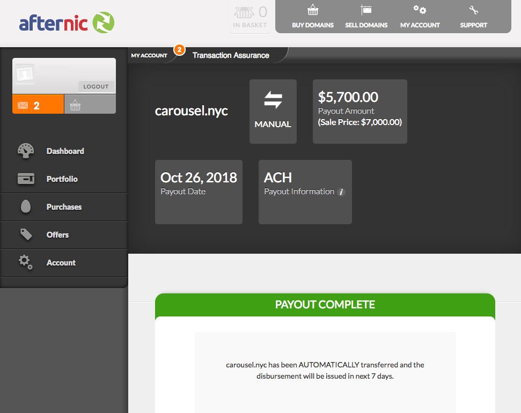Image resolution: width=521 pixels, height=413 pixels.
Task: Open the orange messages envelope icon
Action: pyautogui.click(x=23, y=106)
